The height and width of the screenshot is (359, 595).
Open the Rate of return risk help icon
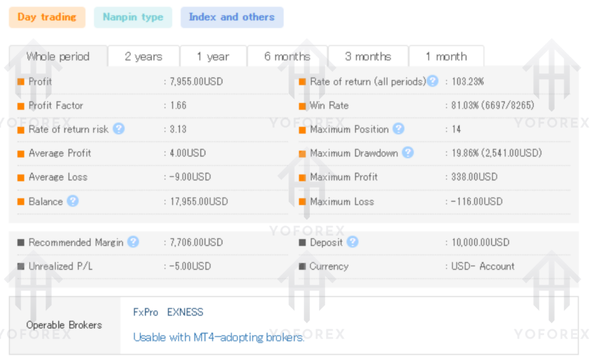tap(119, 129)
